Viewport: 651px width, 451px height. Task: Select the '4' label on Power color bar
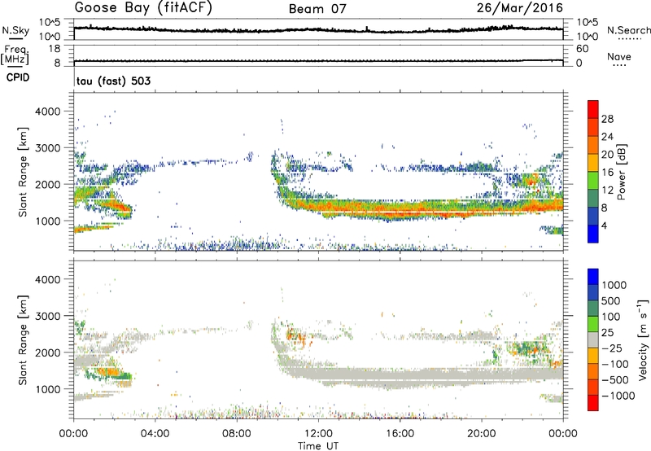605,225
